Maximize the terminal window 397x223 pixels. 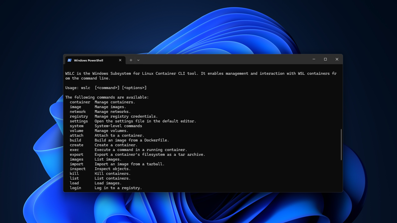tap(325, 59)
